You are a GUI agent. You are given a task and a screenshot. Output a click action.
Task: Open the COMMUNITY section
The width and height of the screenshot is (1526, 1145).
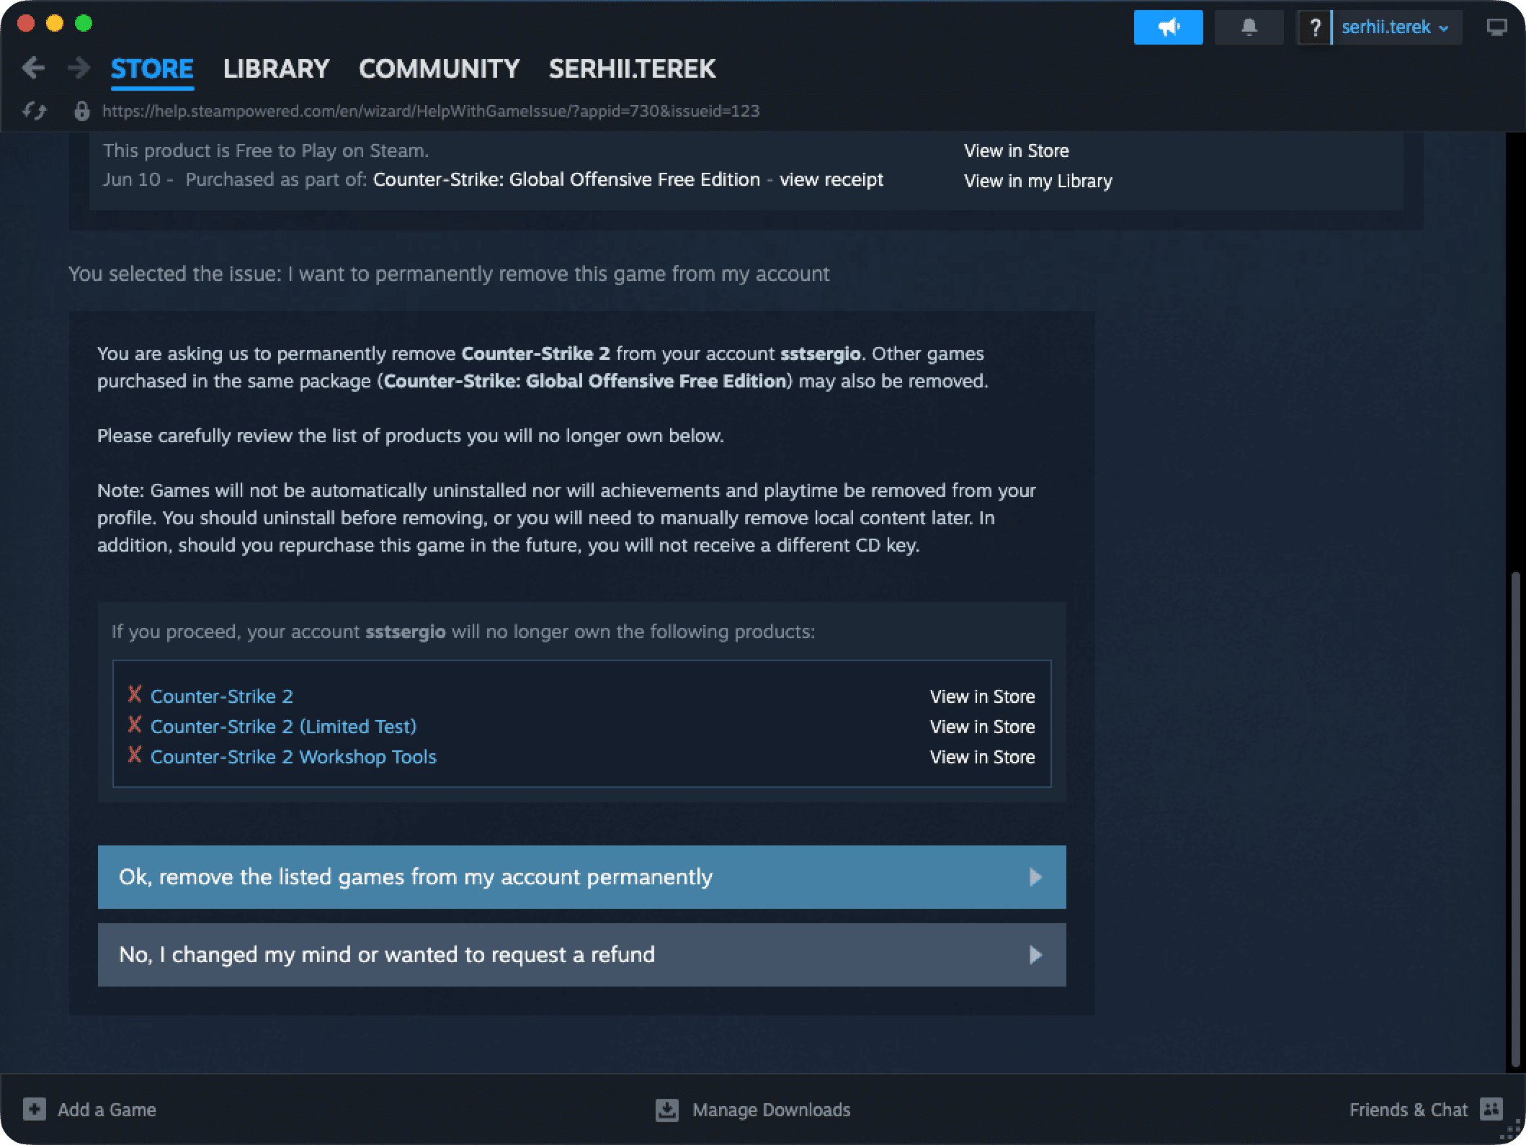coord(439,68)
